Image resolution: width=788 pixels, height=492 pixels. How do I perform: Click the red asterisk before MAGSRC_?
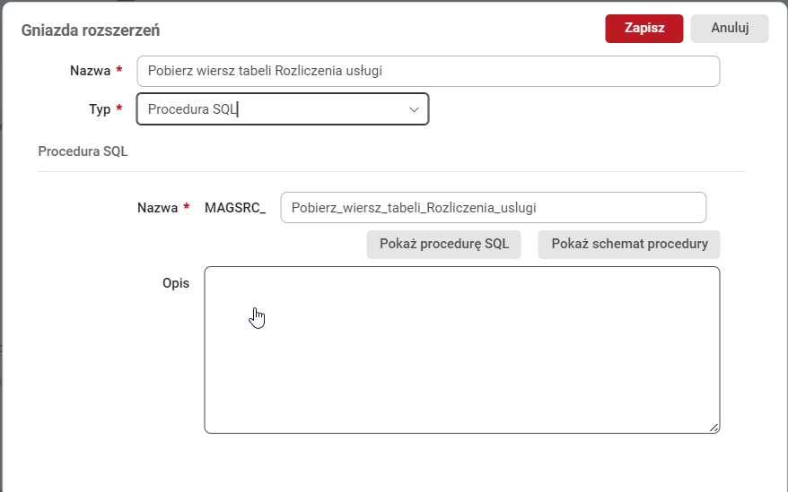tap(187, 207)
